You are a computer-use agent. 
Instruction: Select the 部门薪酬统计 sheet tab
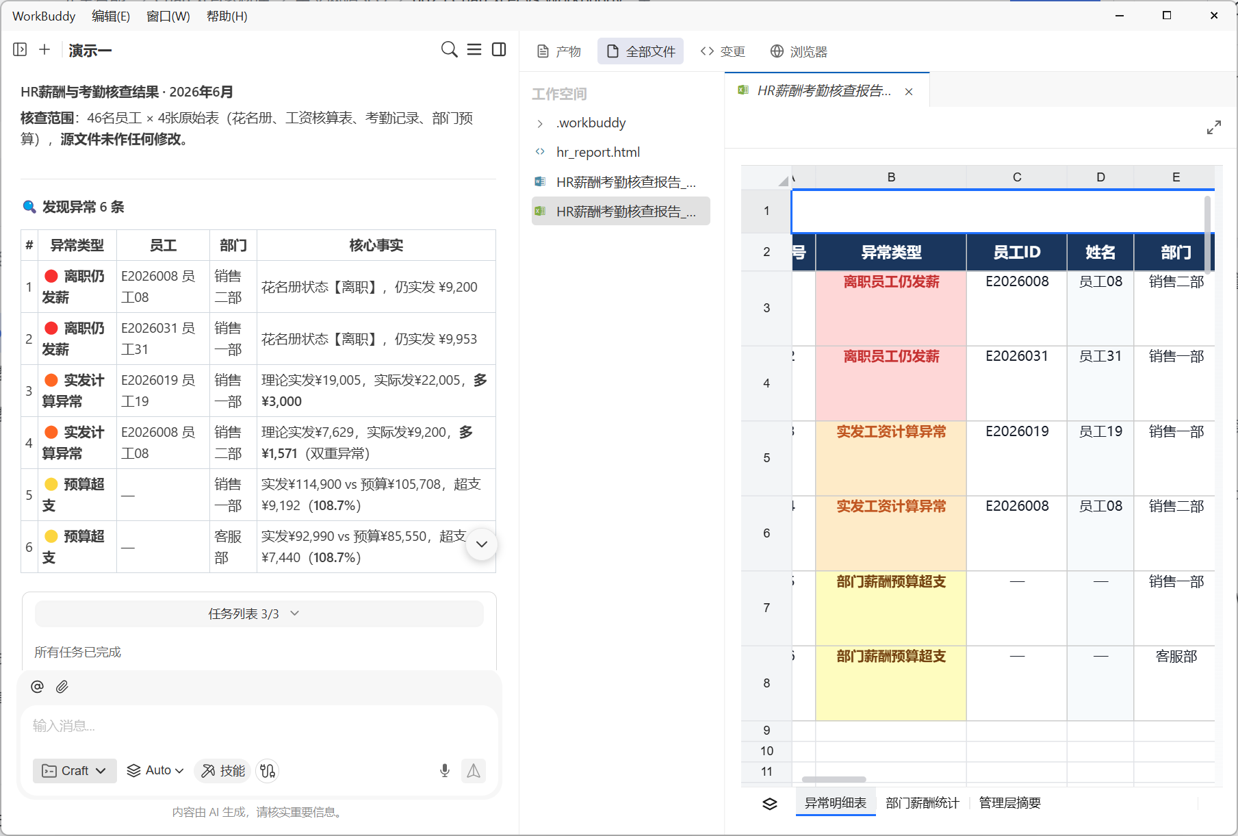[x=923, y=803]
